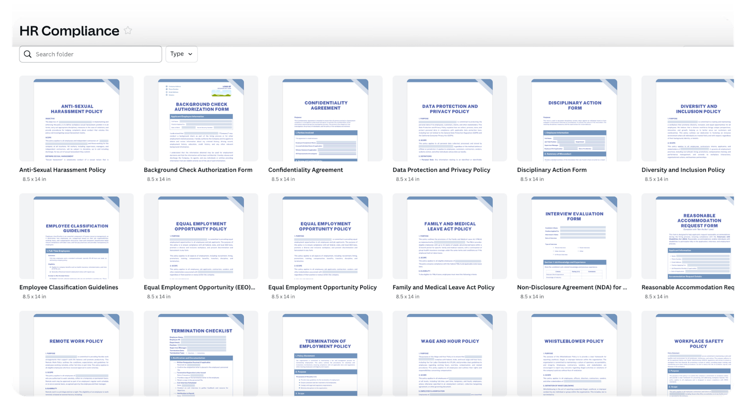The height and width of the screenshot is (419, 746).
Task: Open Background Check Authorization Form thumbnail
Action: pyautogui.click(x=201, y=119)
